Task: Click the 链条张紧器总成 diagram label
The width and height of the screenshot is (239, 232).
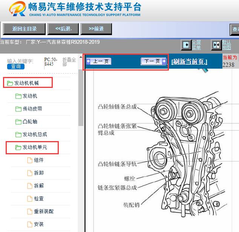Action: 117,187
